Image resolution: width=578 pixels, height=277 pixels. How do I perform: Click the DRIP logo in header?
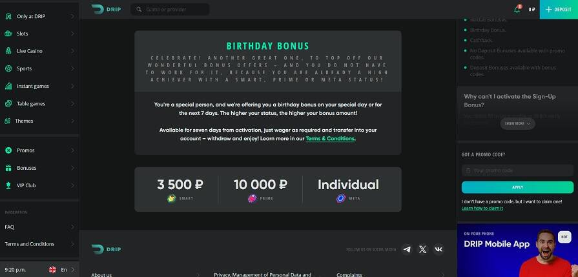pyautogui.click(x=106, y=9)
